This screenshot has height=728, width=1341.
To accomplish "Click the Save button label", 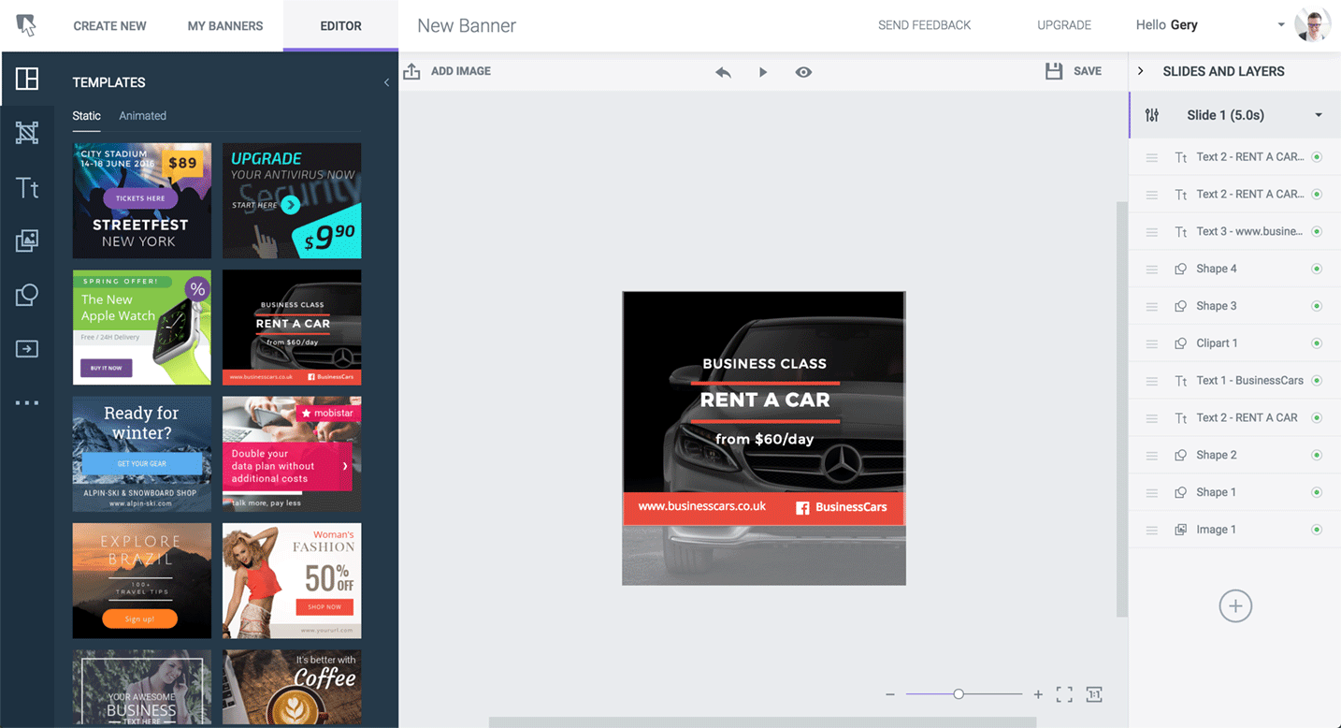I will pyautogui.click(x=1088, y=71).
